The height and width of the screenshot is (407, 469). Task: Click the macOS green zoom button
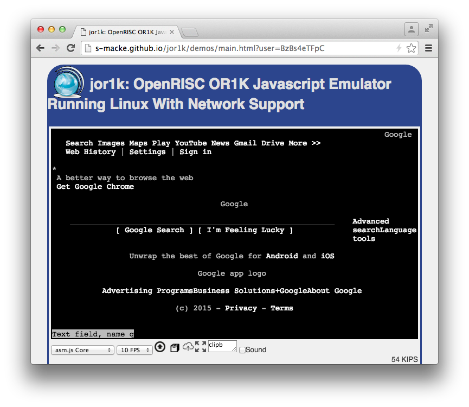click(x=62, y=29)
